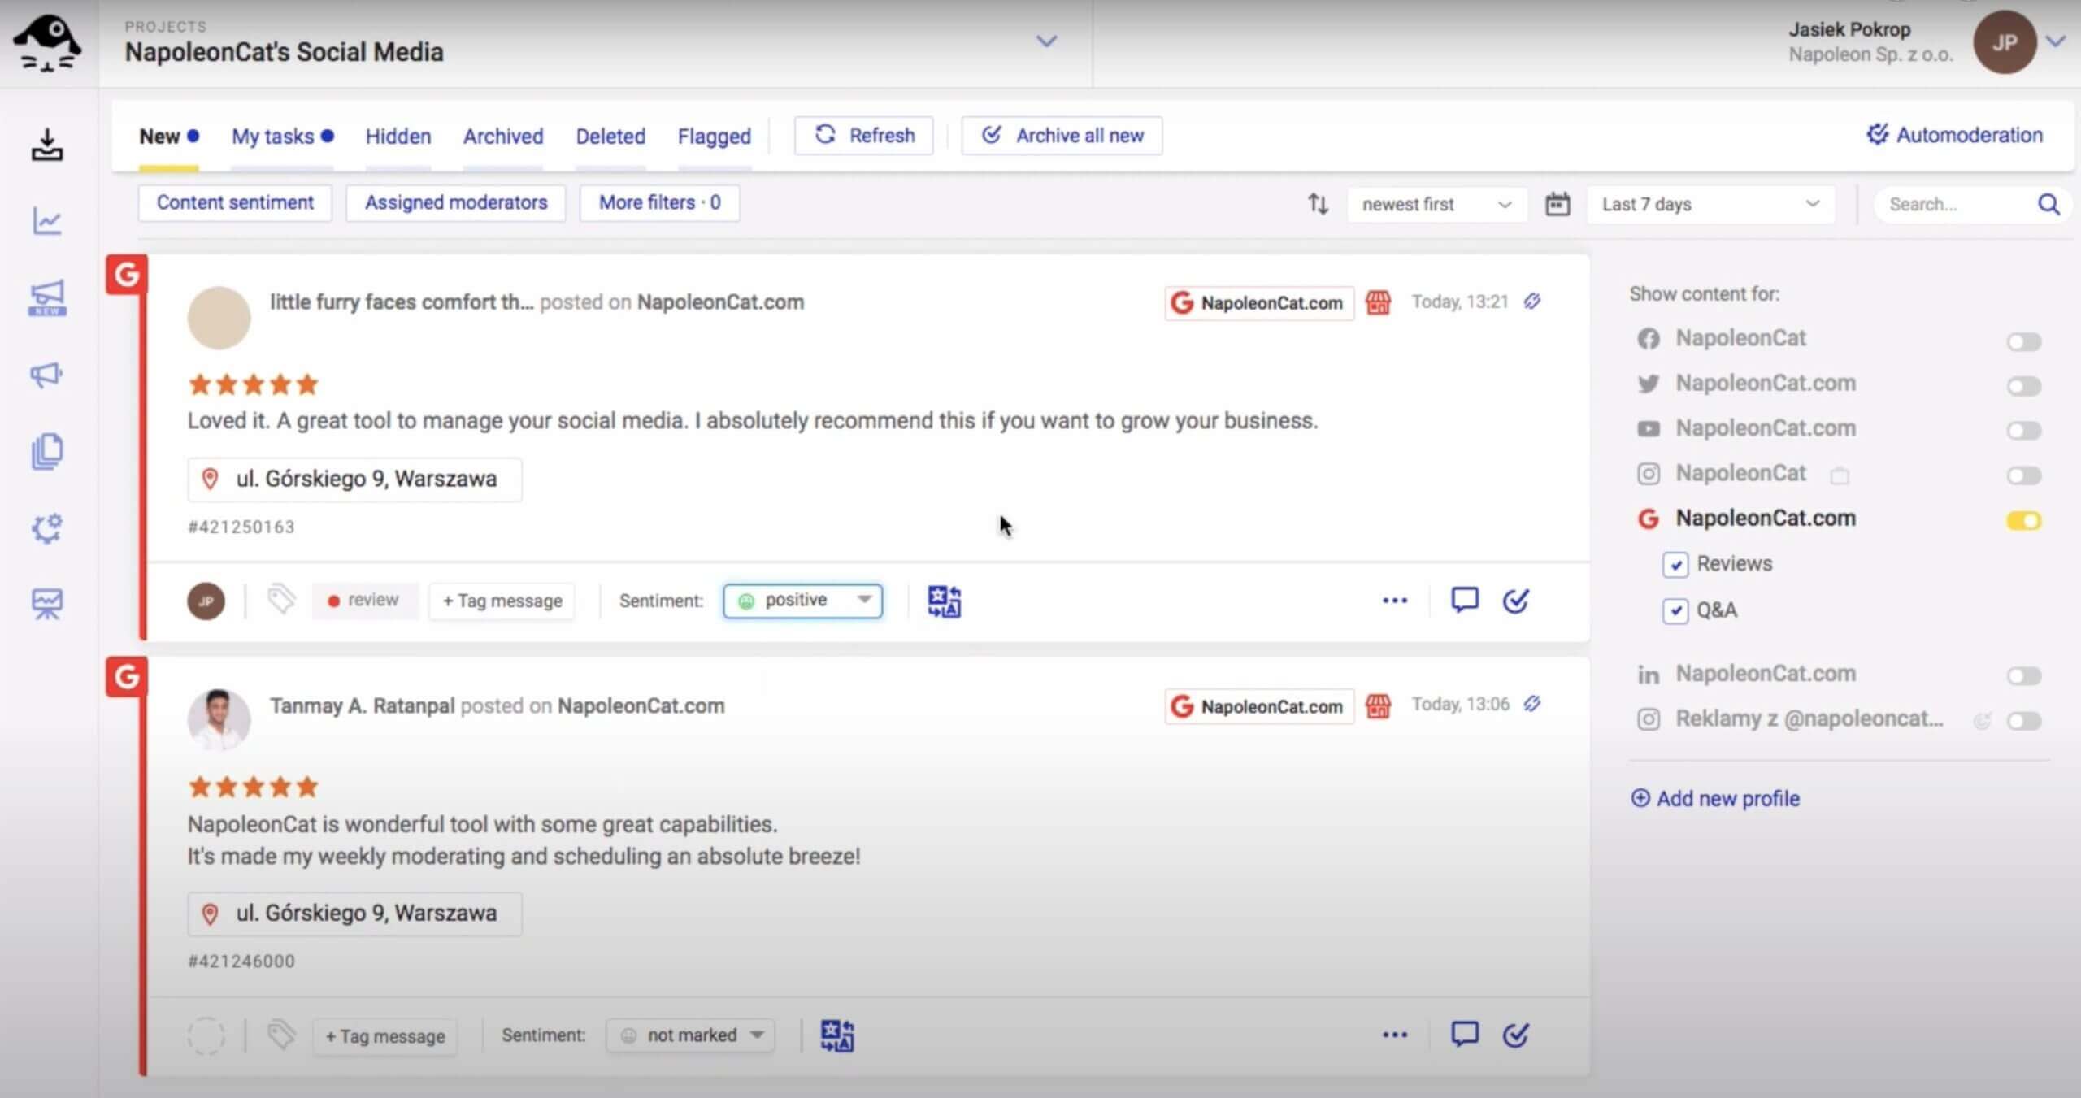The height and width of the screenshot is (1098, 2081).
Task: Open the documents copy icon in sidebar
Action: [47, 451]
